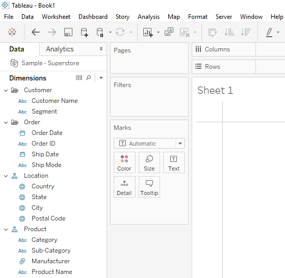Click the save workbook icon

tap(68, 32)
